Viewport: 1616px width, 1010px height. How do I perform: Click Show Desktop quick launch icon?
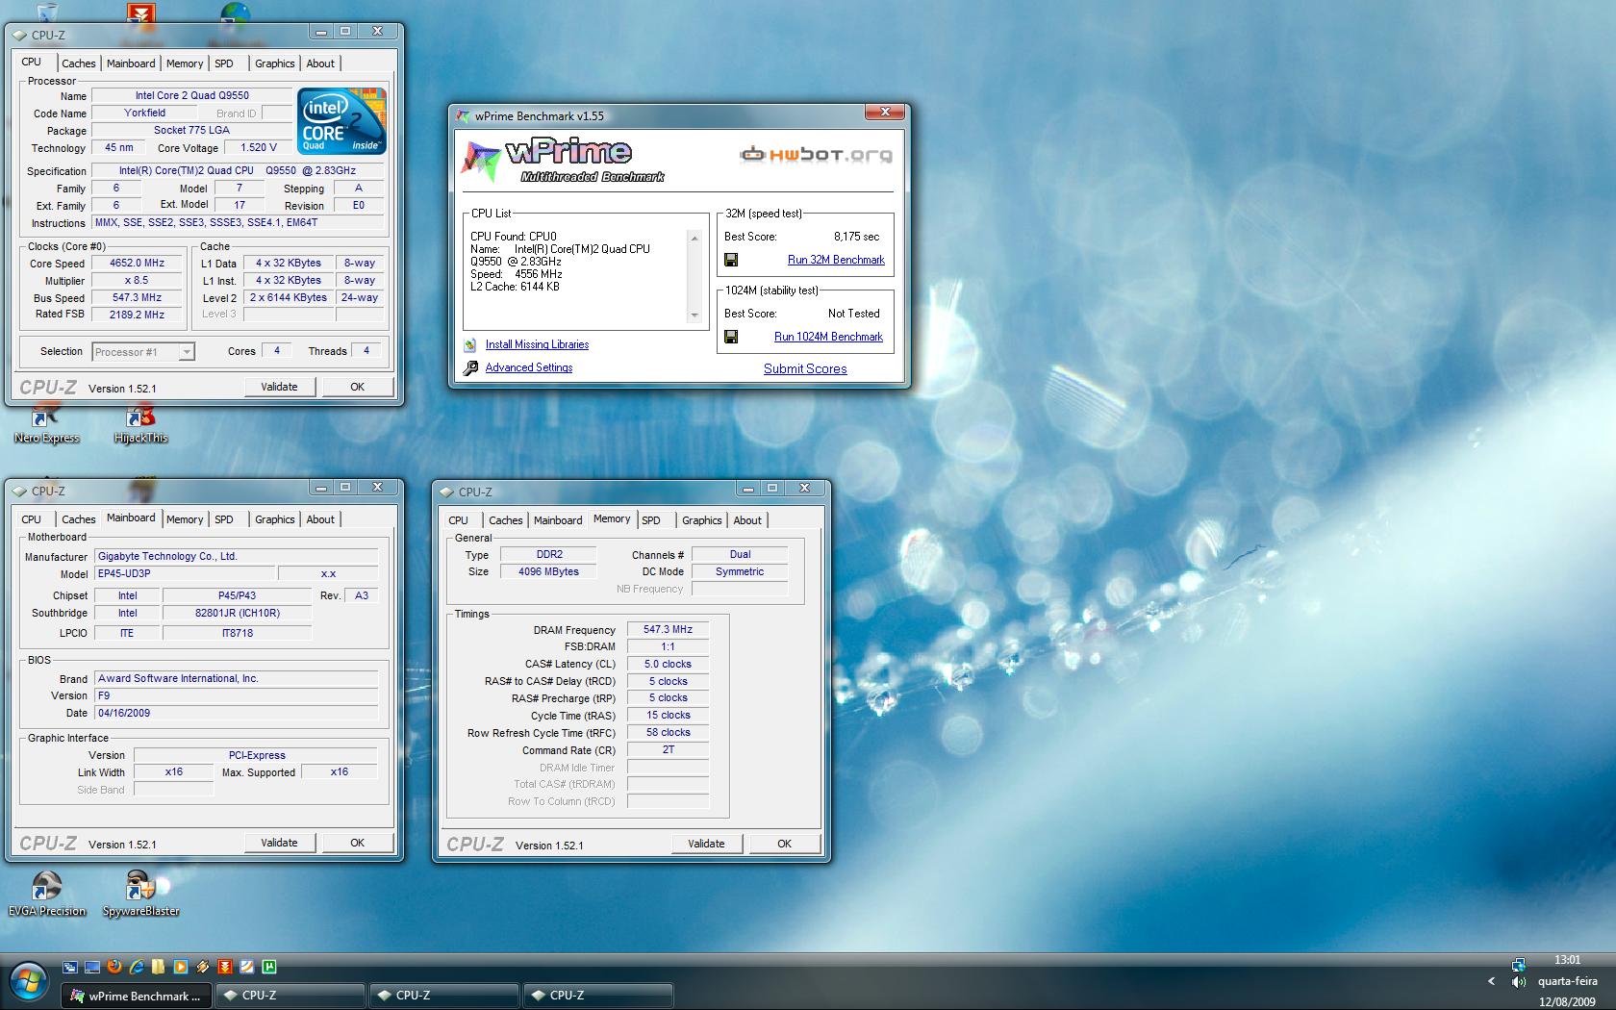click(x=92, y=967)
